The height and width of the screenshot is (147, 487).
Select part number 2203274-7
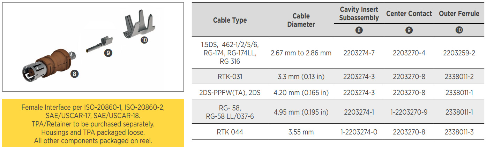click(x=359, y=53)
